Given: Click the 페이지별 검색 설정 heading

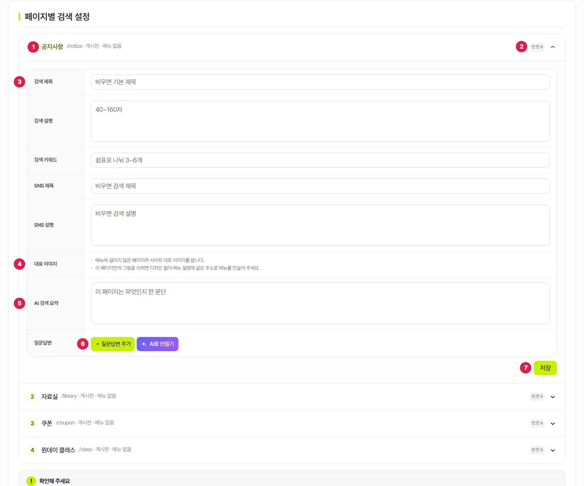Looking at the screenshot, I should point(57,17).
